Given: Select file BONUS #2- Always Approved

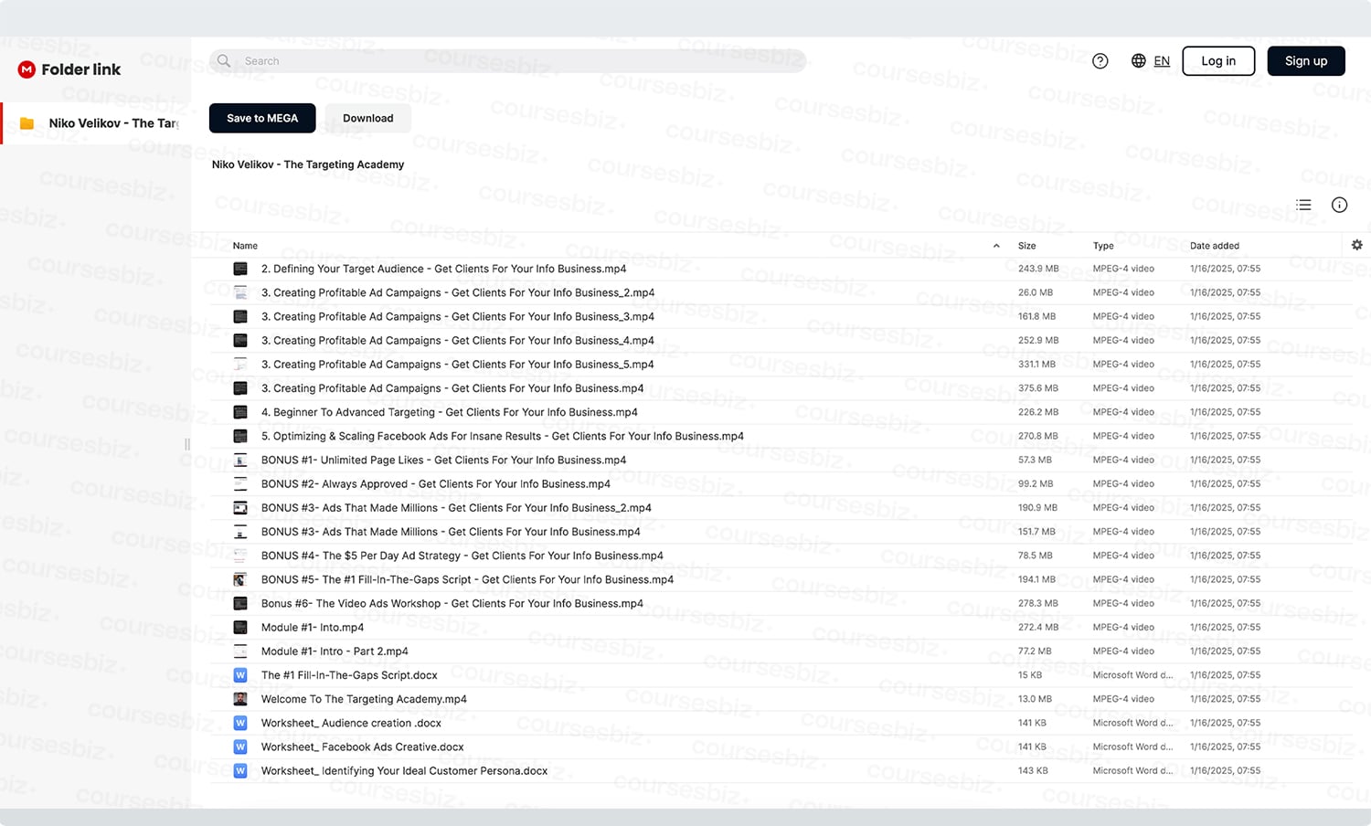Looking at the screenshot, I should point(436,483).
